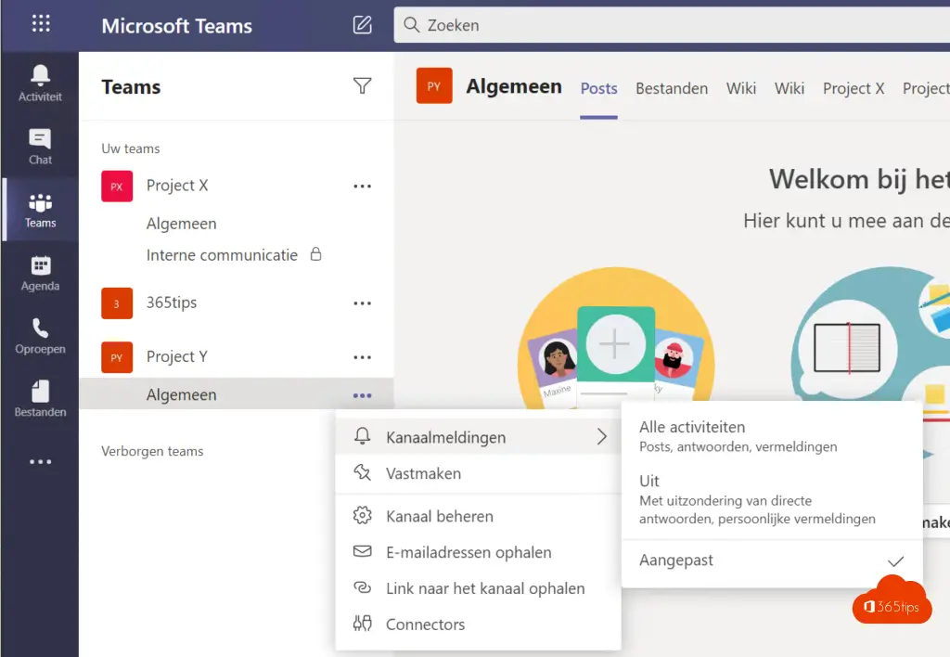This screenshot has height=657, width=950.
Task: Expand the Kanaalmeldingen chevron arrow
Action: (x=601, y=437)
